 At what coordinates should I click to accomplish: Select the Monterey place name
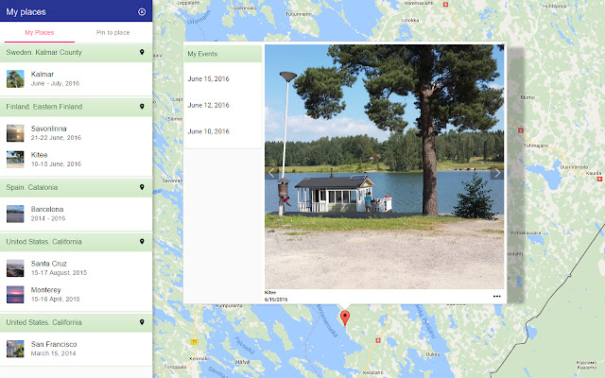[46, 290]
